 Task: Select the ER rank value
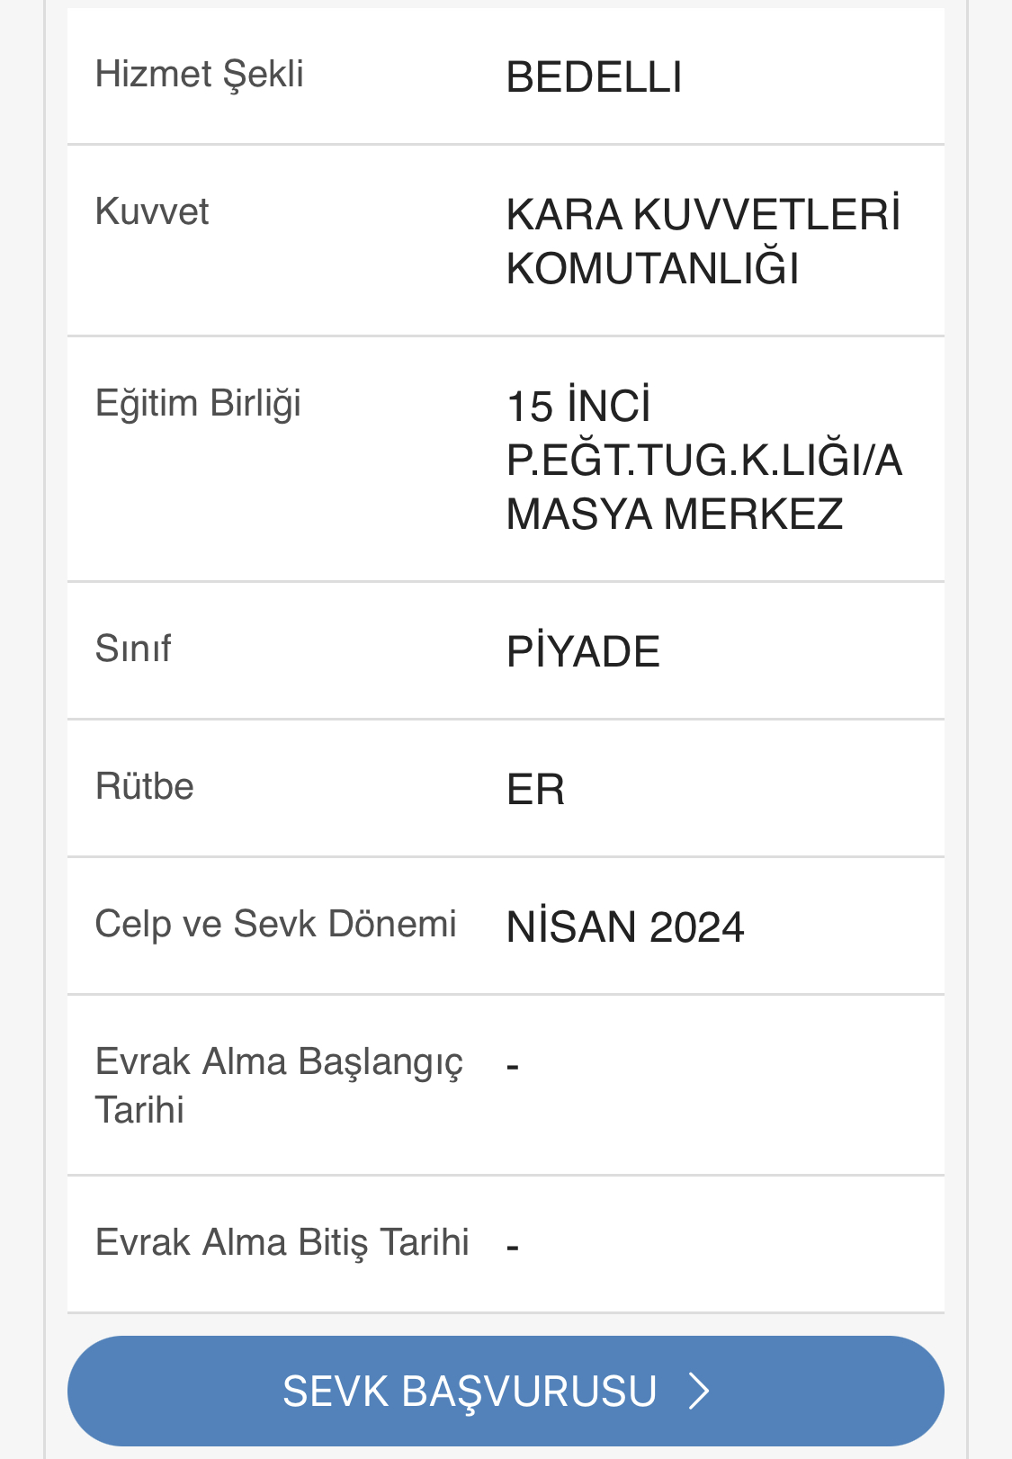tap(536, 790)
